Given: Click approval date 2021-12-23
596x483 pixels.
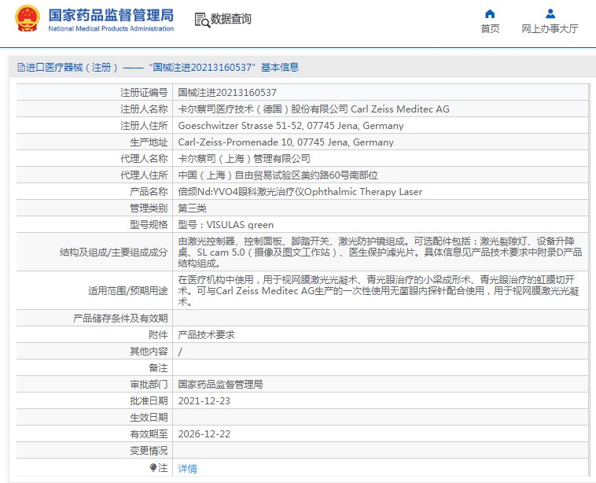Looking at the screenshot, I should (204, 401).
